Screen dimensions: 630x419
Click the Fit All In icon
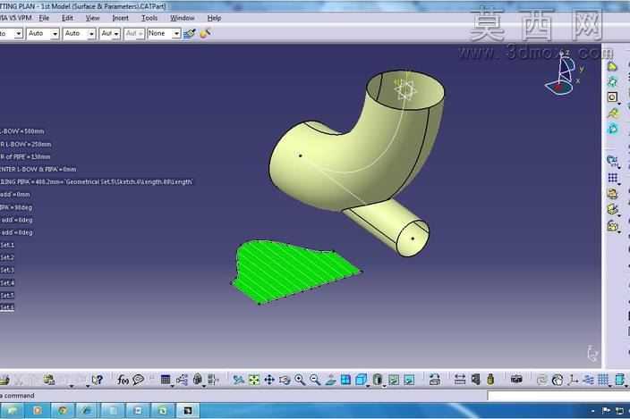[254, 380]
